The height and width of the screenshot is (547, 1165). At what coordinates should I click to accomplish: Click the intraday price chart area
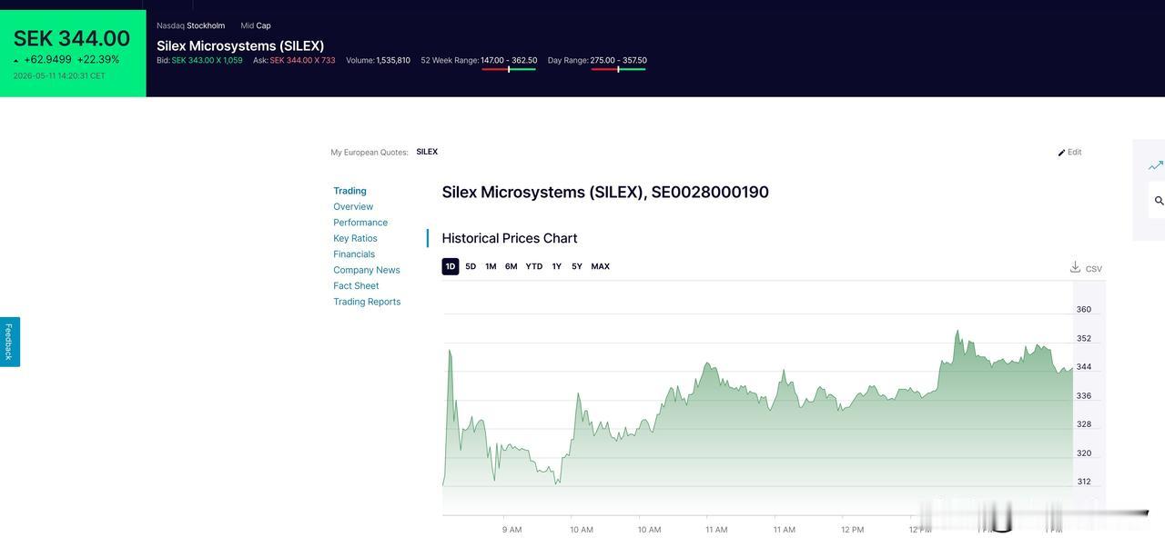coord(757,398)
